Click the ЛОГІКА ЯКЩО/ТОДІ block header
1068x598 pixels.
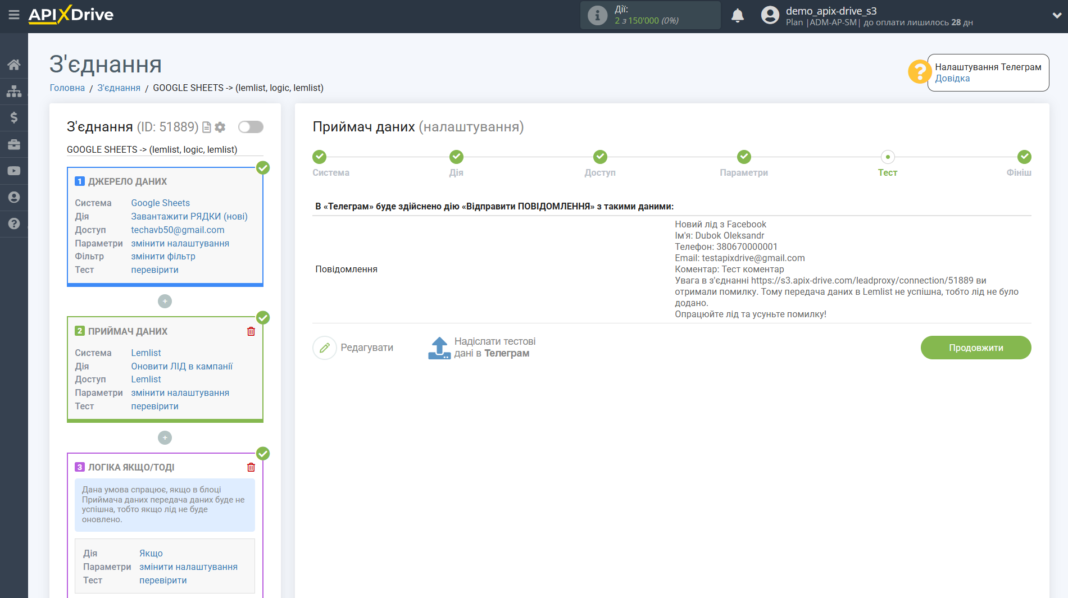click(131, 467)
